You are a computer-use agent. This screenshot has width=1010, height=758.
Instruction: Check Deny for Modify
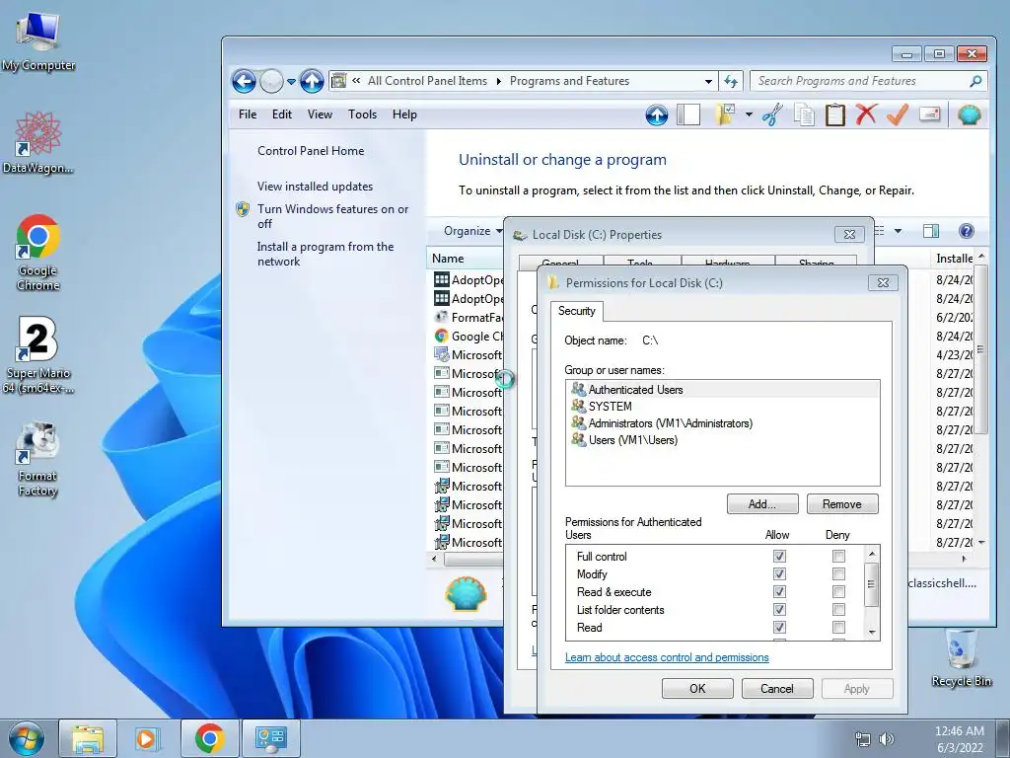[838, 573]
